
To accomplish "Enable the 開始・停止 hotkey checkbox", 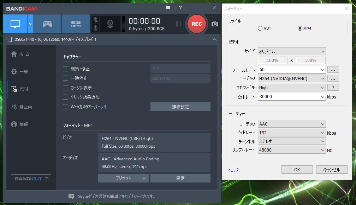I will coord(65,69).
